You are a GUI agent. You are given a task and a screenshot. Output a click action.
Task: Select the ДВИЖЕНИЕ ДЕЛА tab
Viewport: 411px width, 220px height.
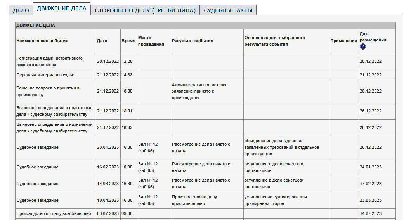62,9
